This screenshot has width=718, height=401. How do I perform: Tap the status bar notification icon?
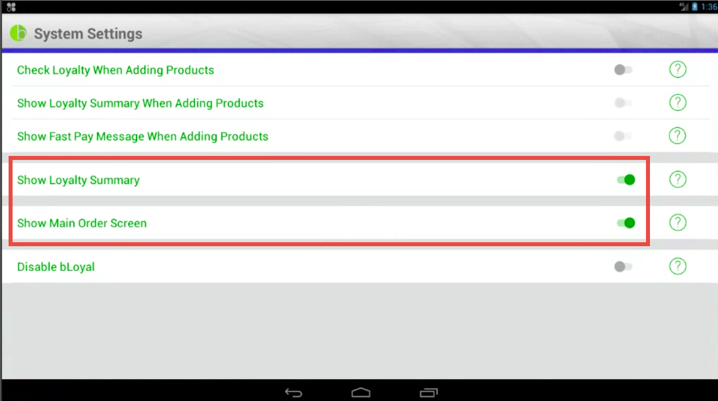pos(11,7)
